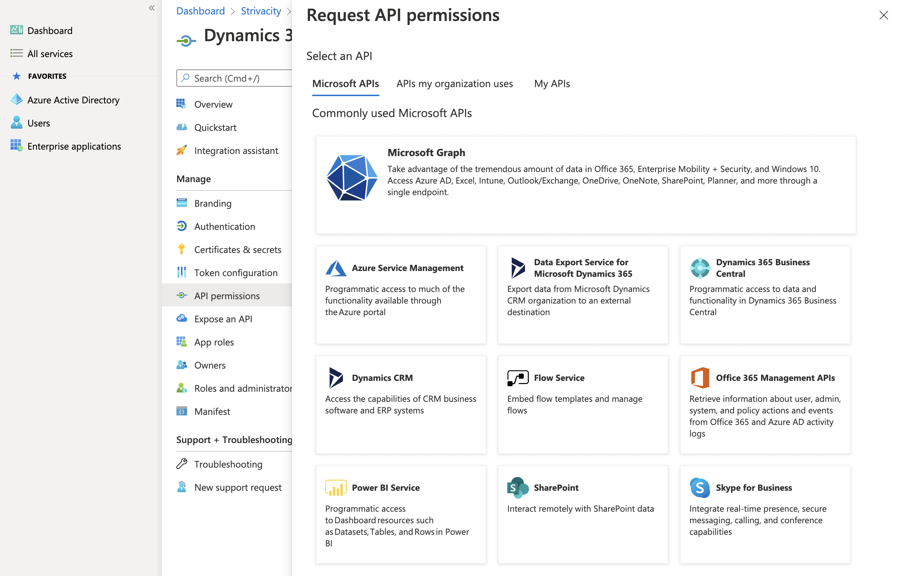Select the Skype for Business card
This screenshot has width=899, height=576.
765,515
